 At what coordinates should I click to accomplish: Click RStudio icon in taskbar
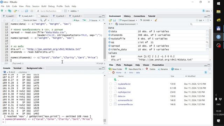[x=218, y=37]
